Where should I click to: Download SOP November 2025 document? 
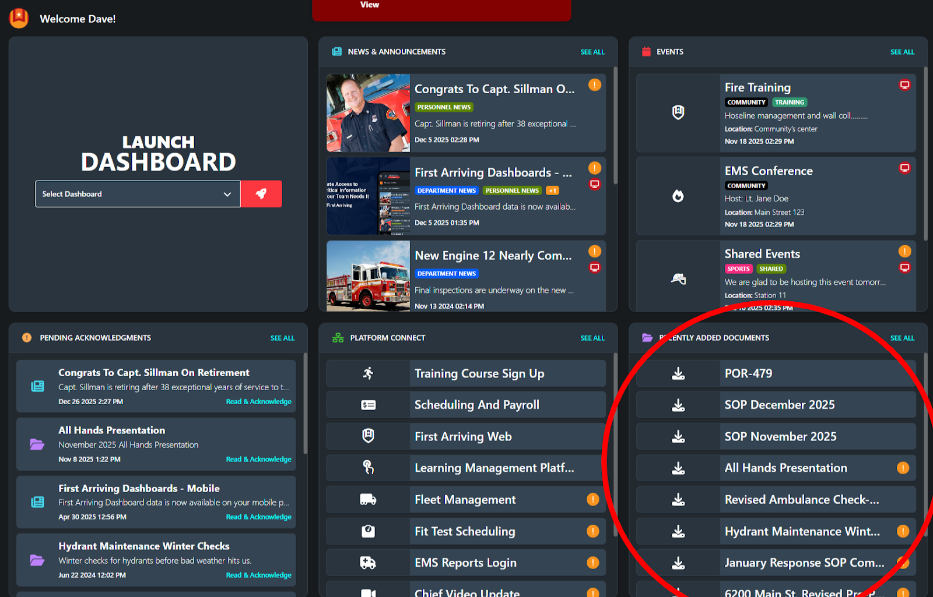tap(678, 436)
